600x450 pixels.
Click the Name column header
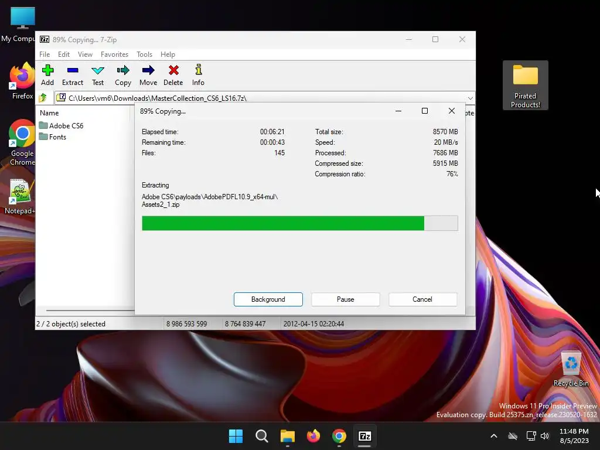49,113
